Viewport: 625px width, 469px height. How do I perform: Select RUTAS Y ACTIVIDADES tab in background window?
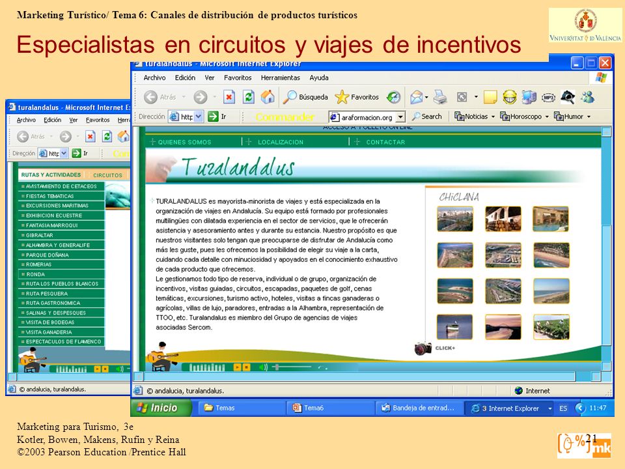tap(51, 175)
